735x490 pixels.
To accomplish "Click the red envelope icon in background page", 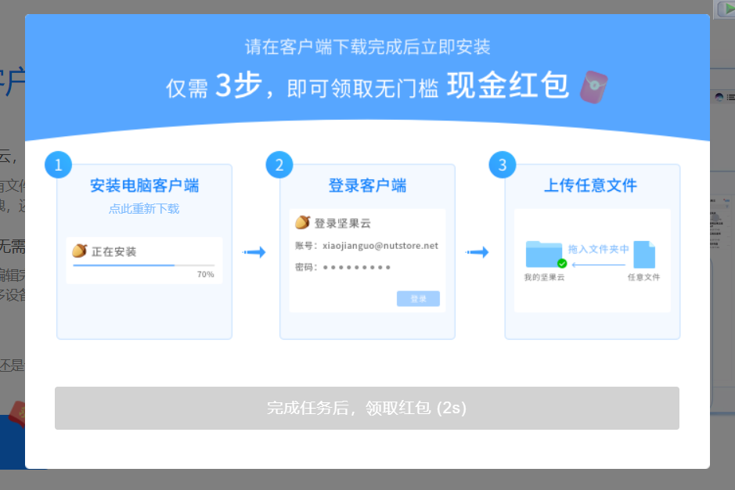I will 17,413.
